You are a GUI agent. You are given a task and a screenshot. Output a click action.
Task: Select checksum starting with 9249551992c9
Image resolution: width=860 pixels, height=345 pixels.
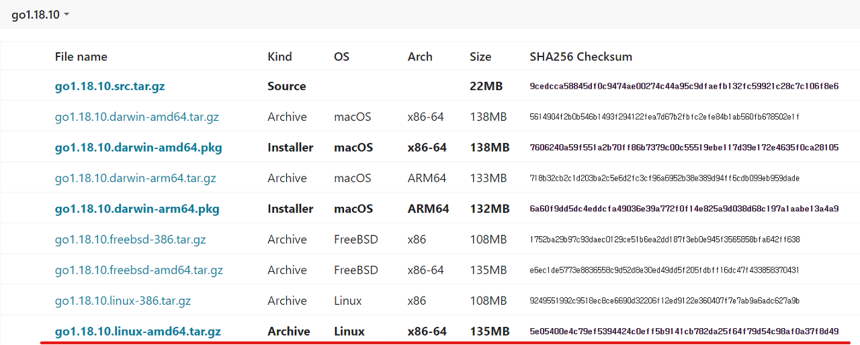pos(664,301)
